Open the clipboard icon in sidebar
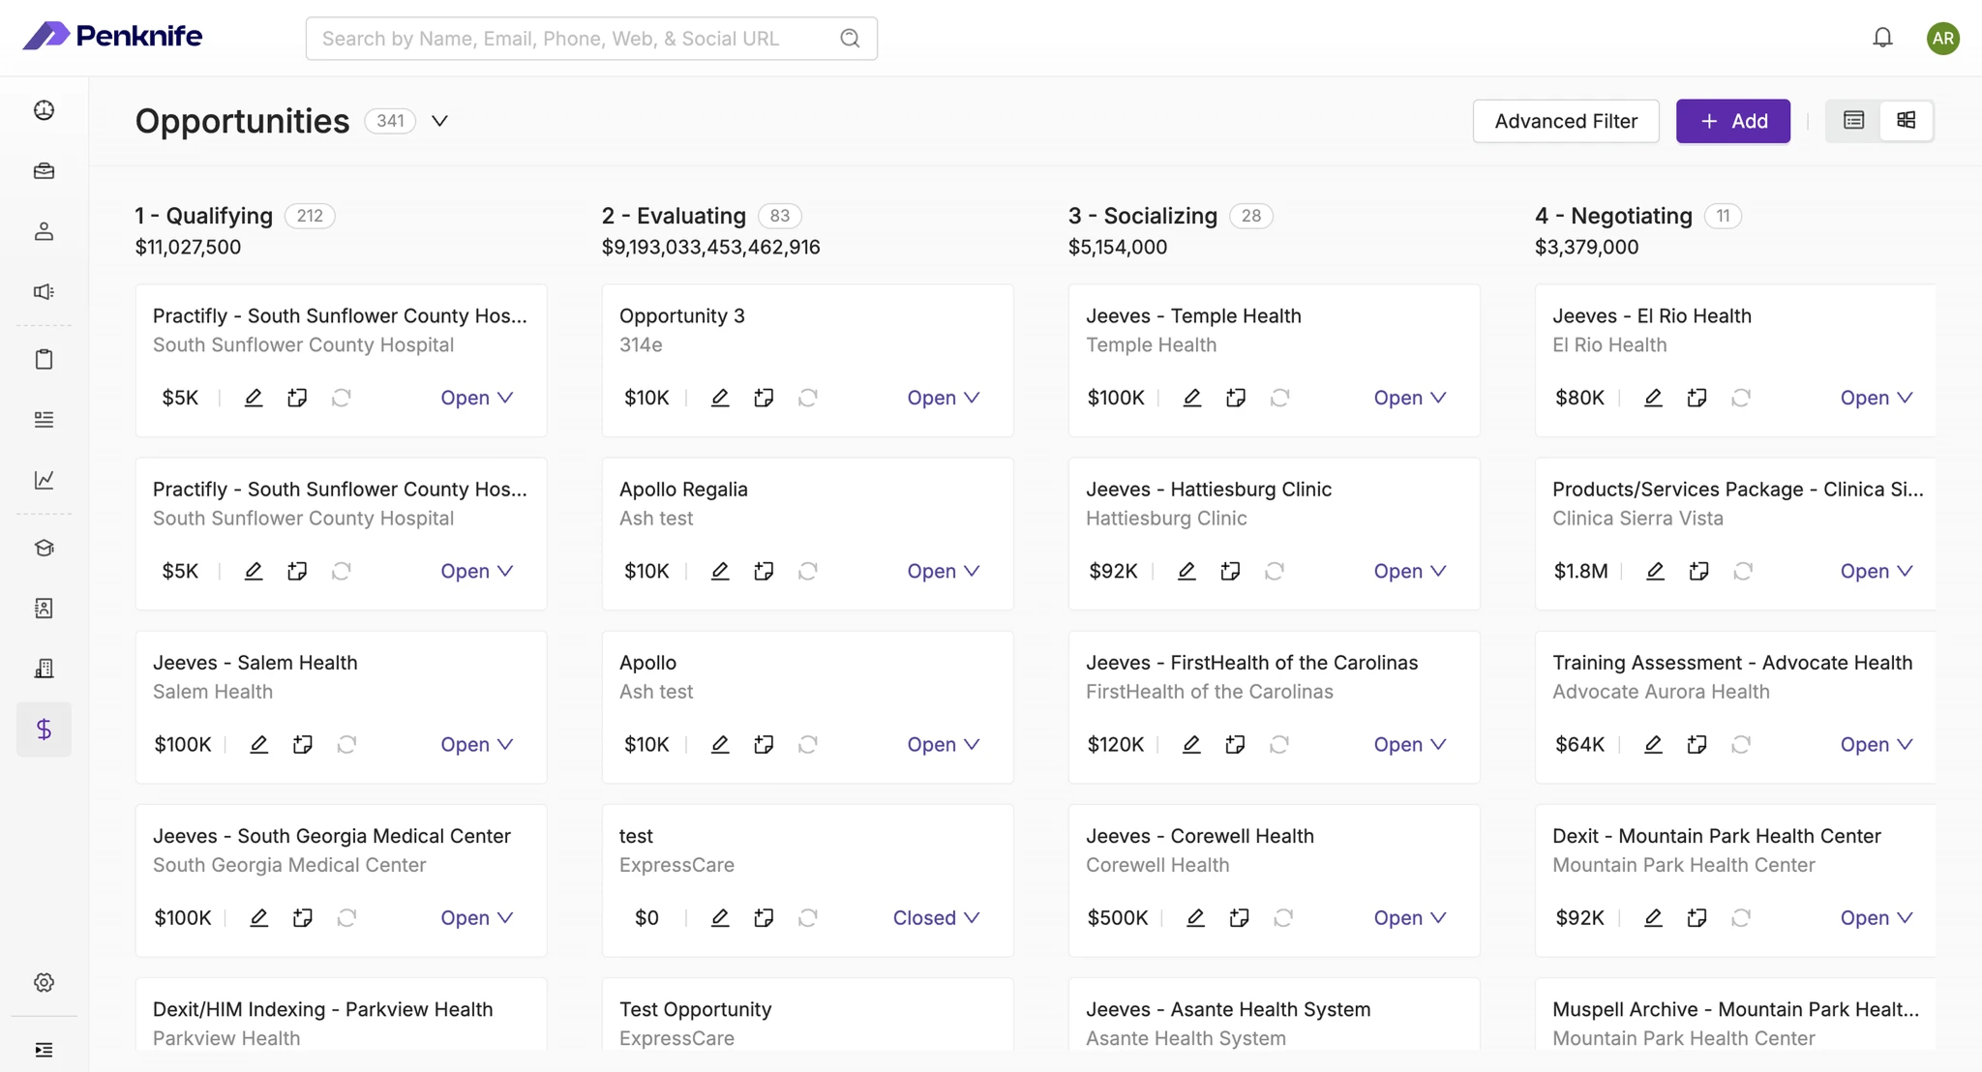Image resolution: width=1982 pixels, height=1072 pixels. (44, 359)
